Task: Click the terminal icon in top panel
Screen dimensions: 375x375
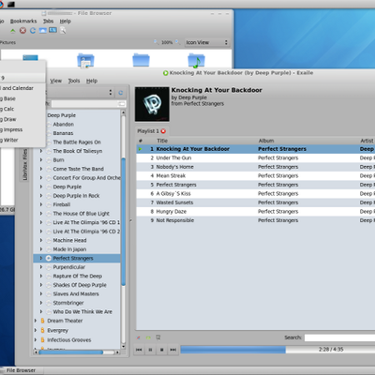Action: [11, 4]
